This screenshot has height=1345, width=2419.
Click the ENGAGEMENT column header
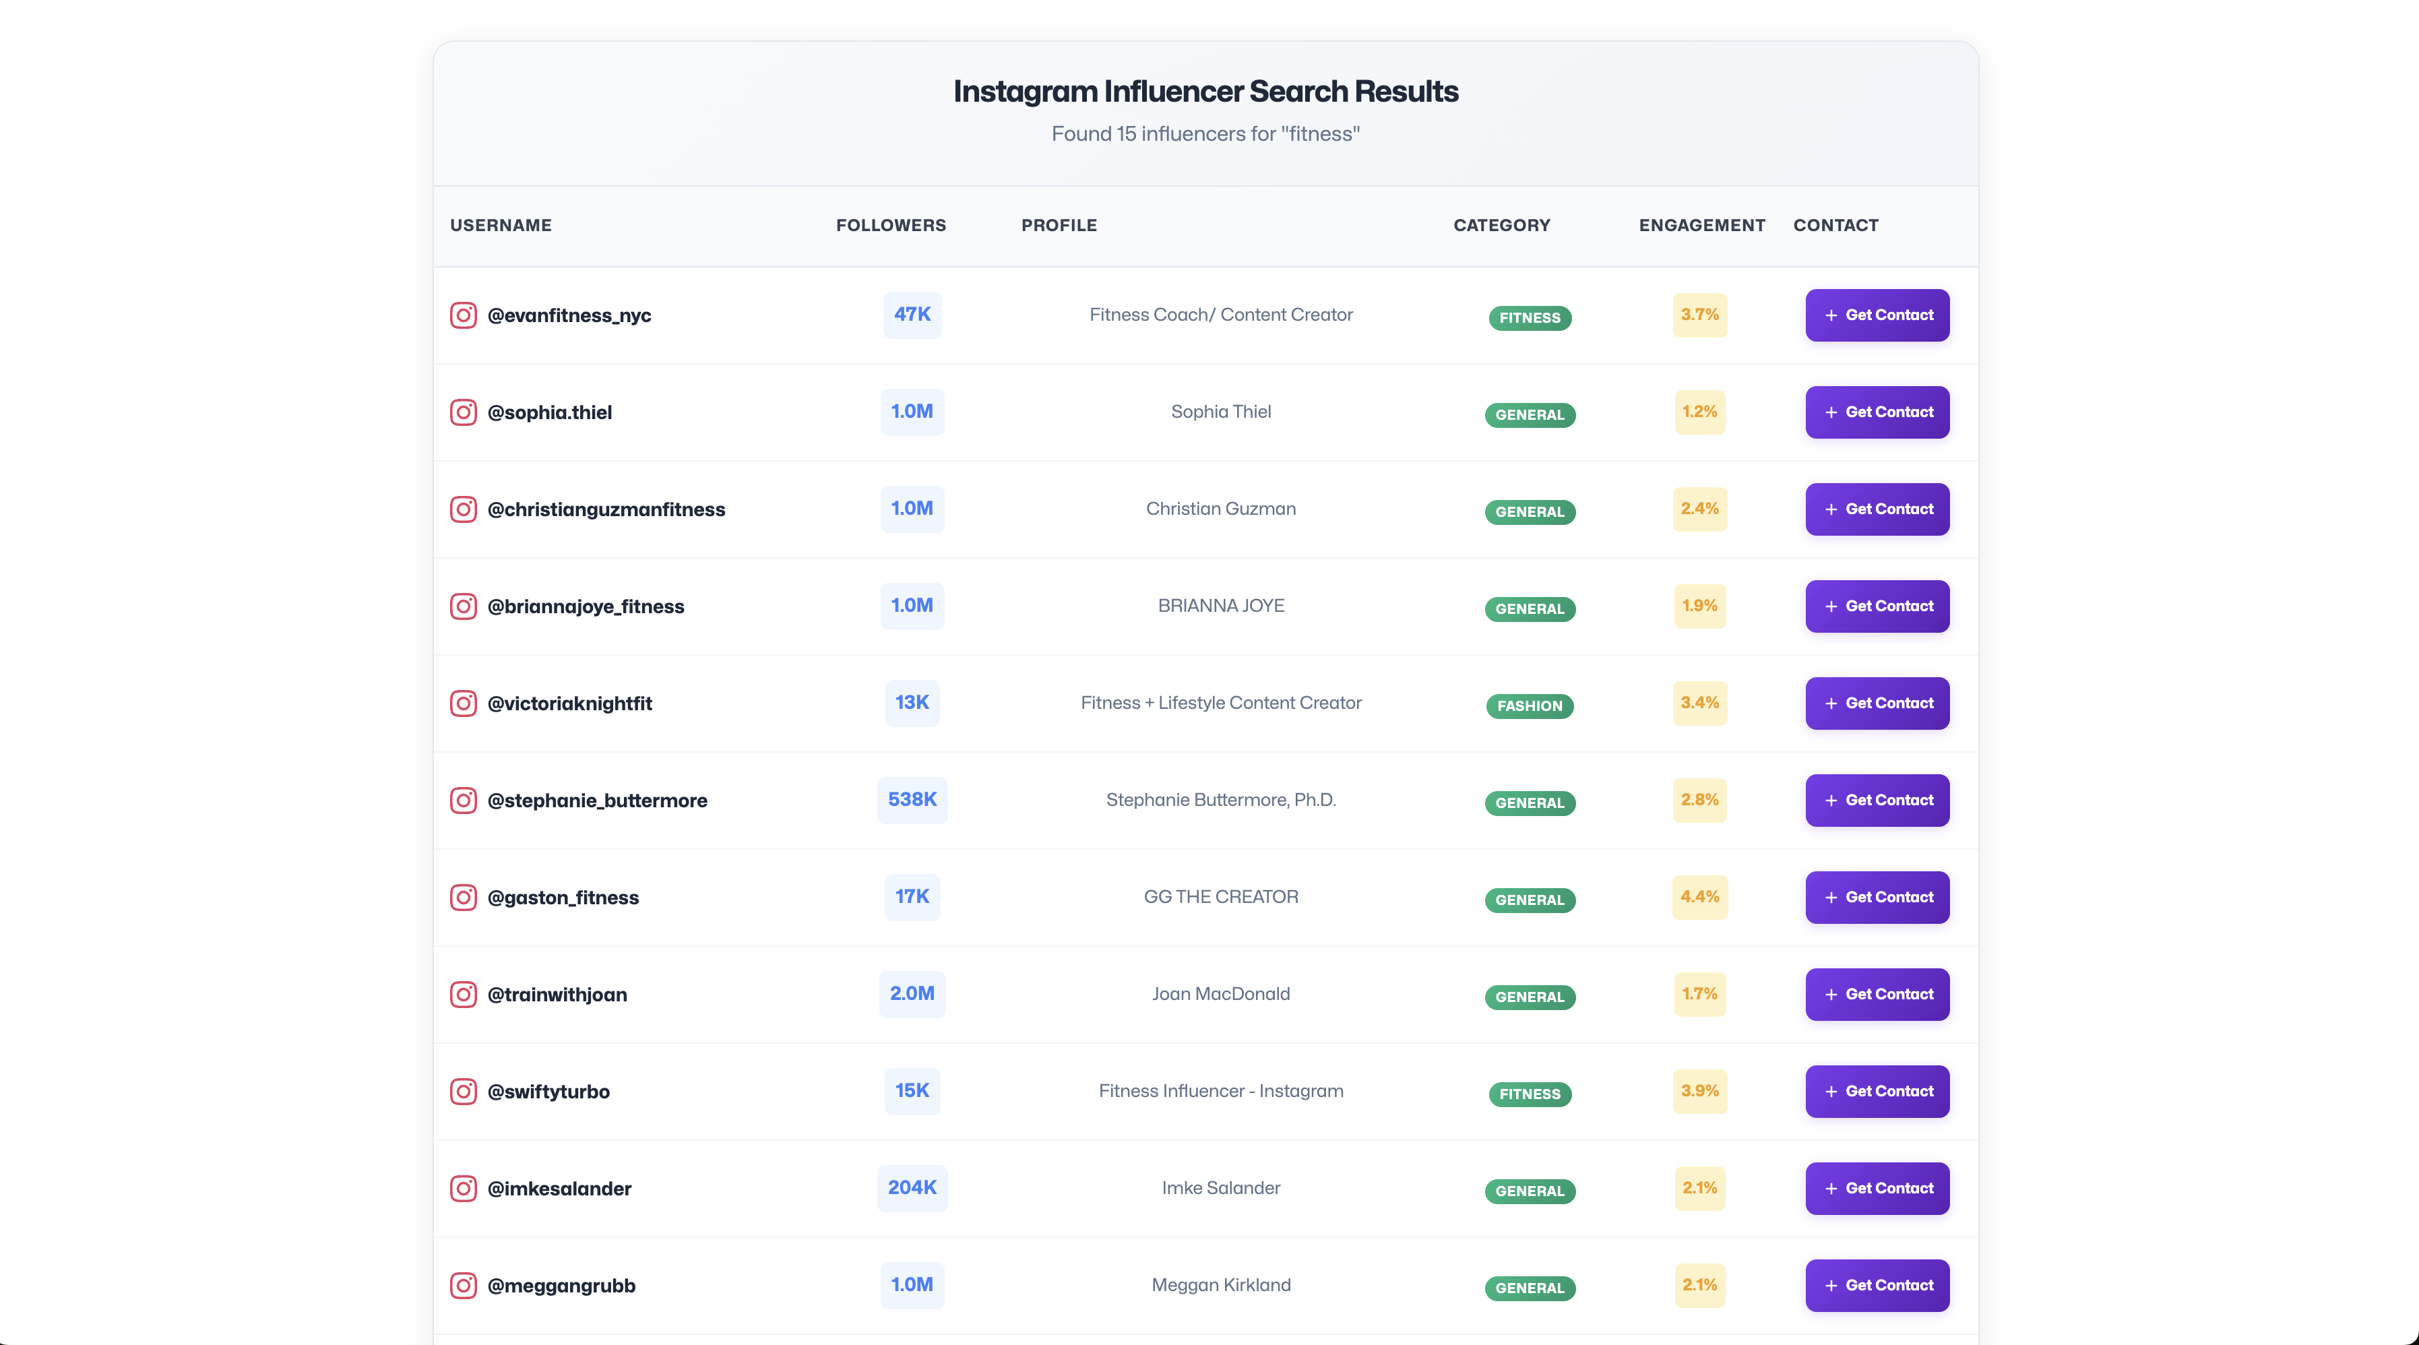pyautogui.click(x=1701, y=226)
